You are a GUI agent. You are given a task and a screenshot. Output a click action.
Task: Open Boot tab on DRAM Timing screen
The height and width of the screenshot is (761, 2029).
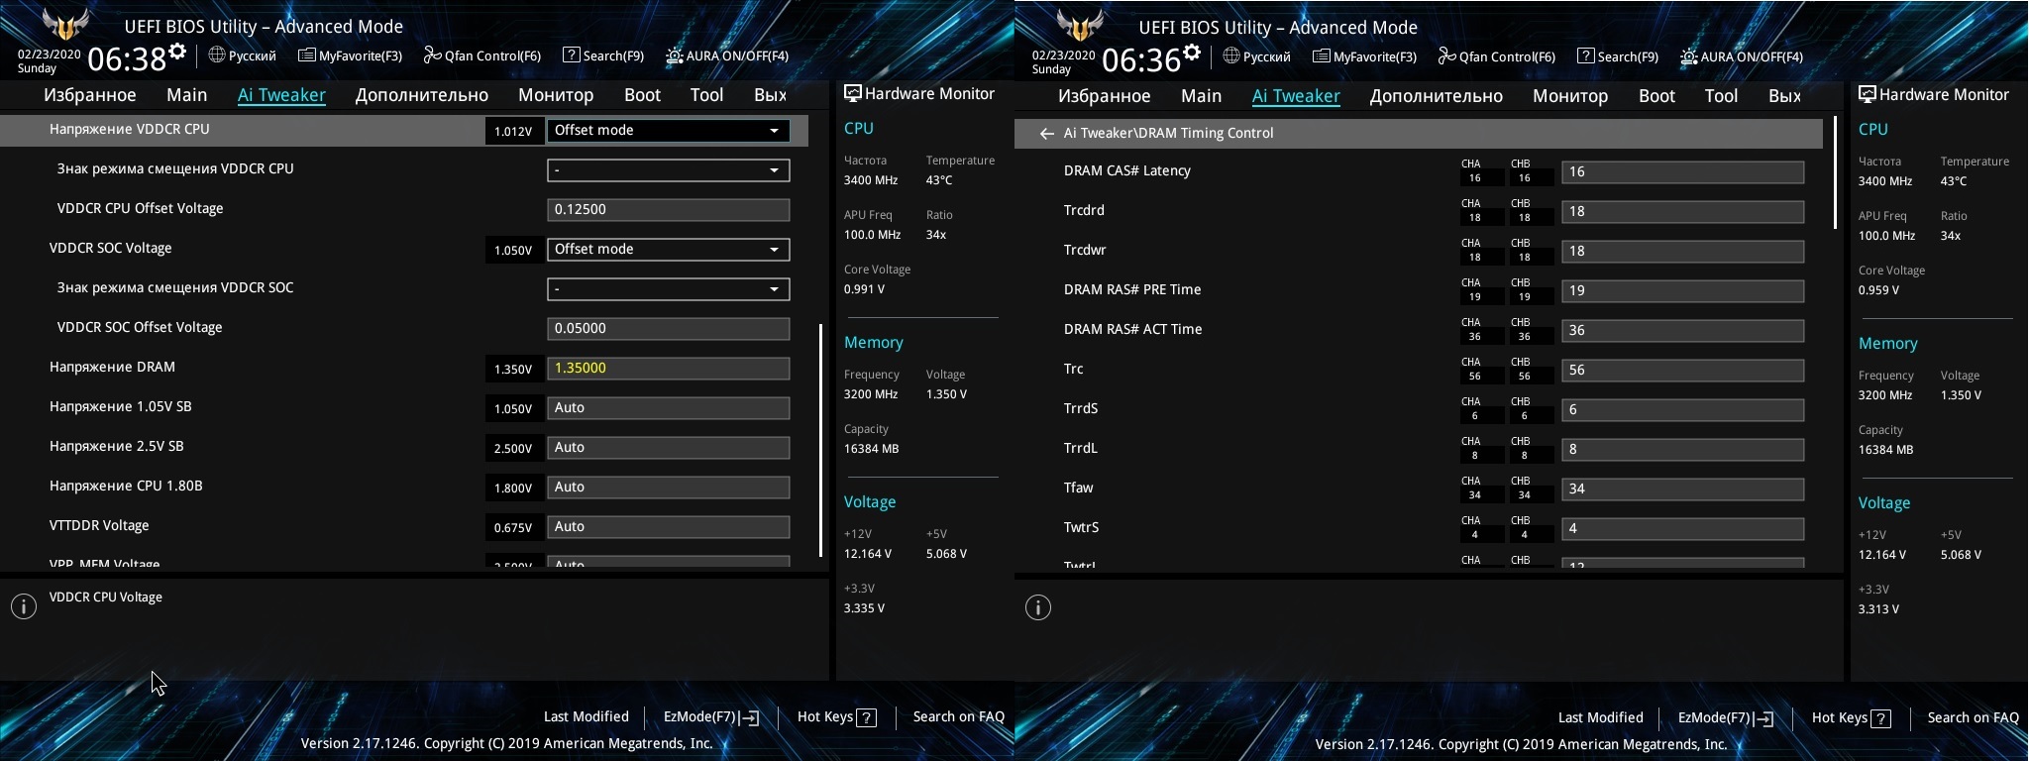(x=1656, y=96)
